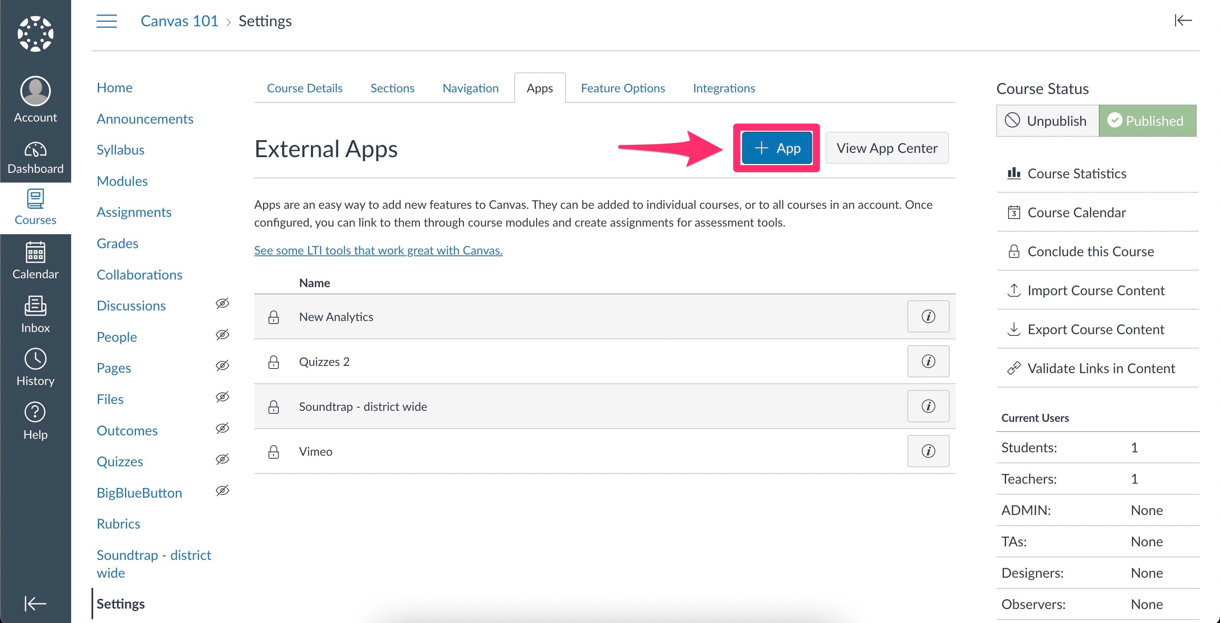Viewport: 1220px width, 623px height.
Task: Open the Help icon in the sidebar
Action: pos(35,413)
